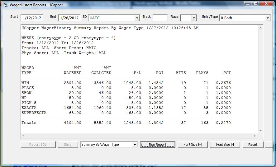This screenshot has width=276, height=167.
Task: Maximize the WagerHistort Reports window
Action: tap(255, 3)
